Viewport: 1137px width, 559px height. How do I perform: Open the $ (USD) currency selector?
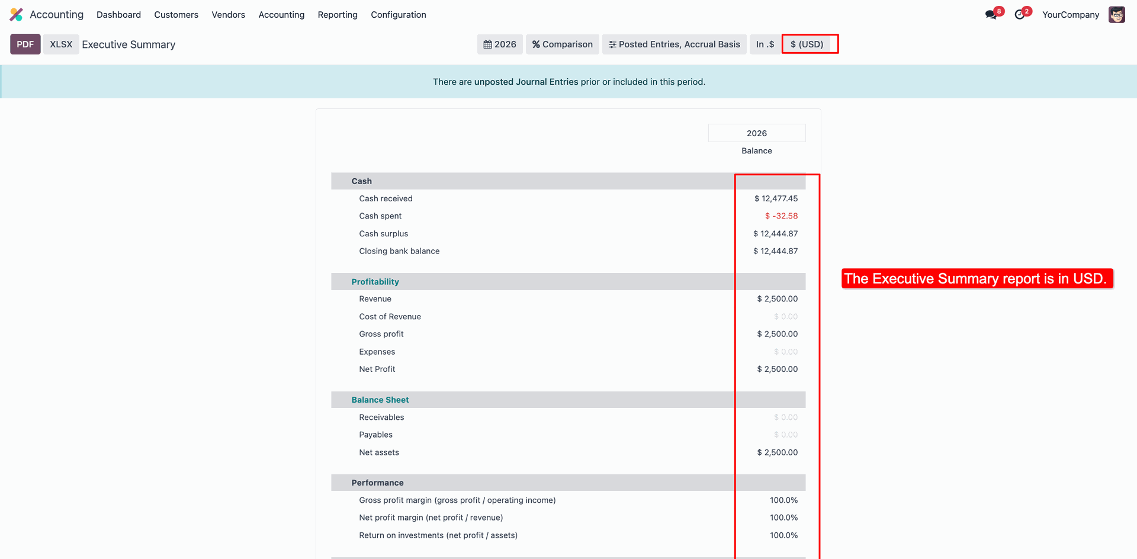[807, 44]
